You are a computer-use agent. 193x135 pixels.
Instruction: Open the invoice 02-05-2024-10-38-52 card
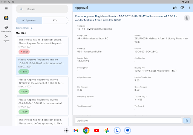[42, 106]
